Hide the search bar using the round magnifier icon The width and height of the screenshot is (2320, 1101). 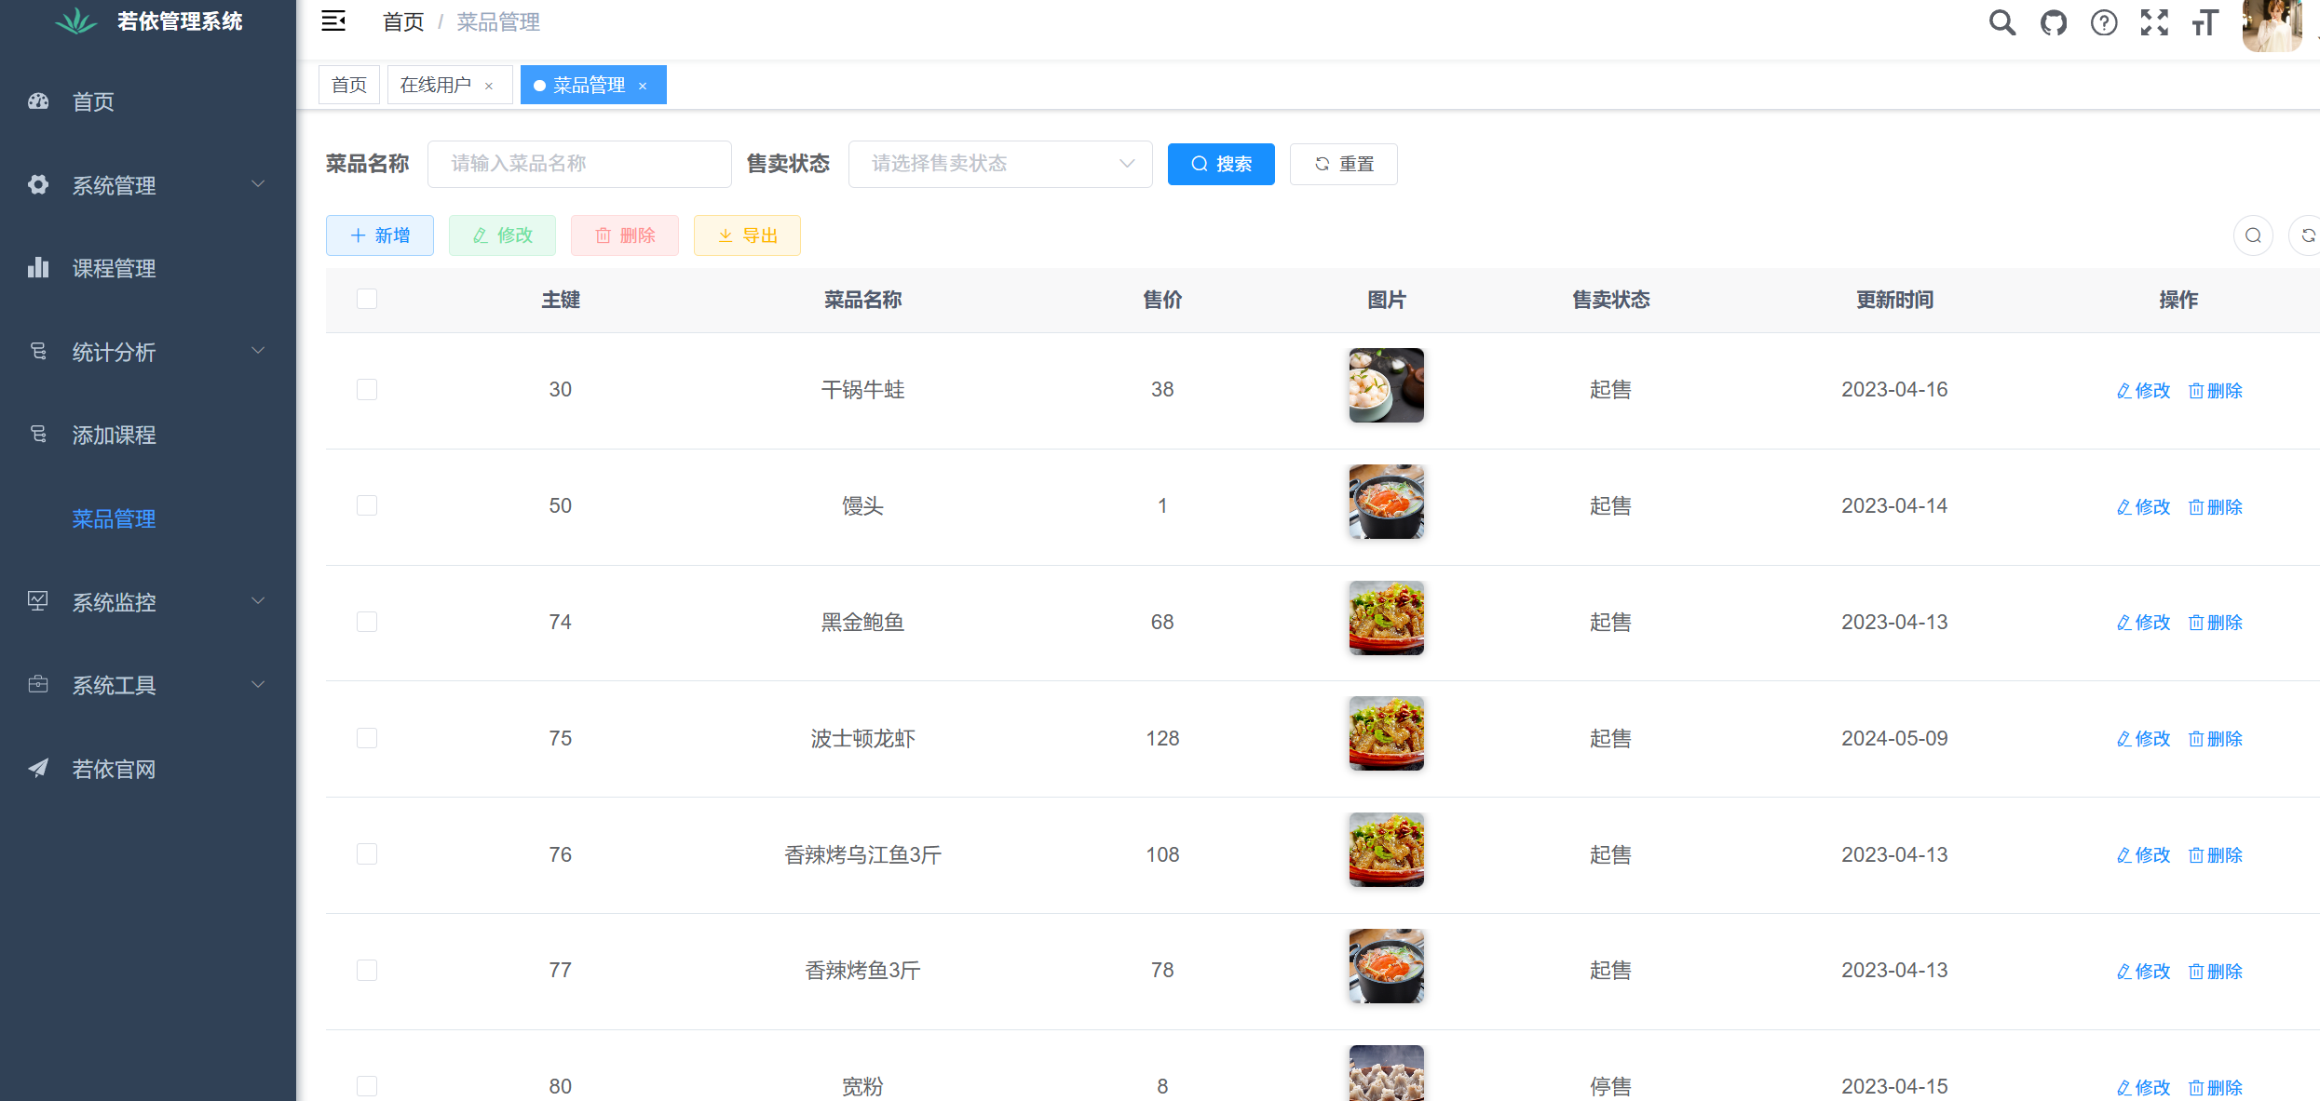2253,235
